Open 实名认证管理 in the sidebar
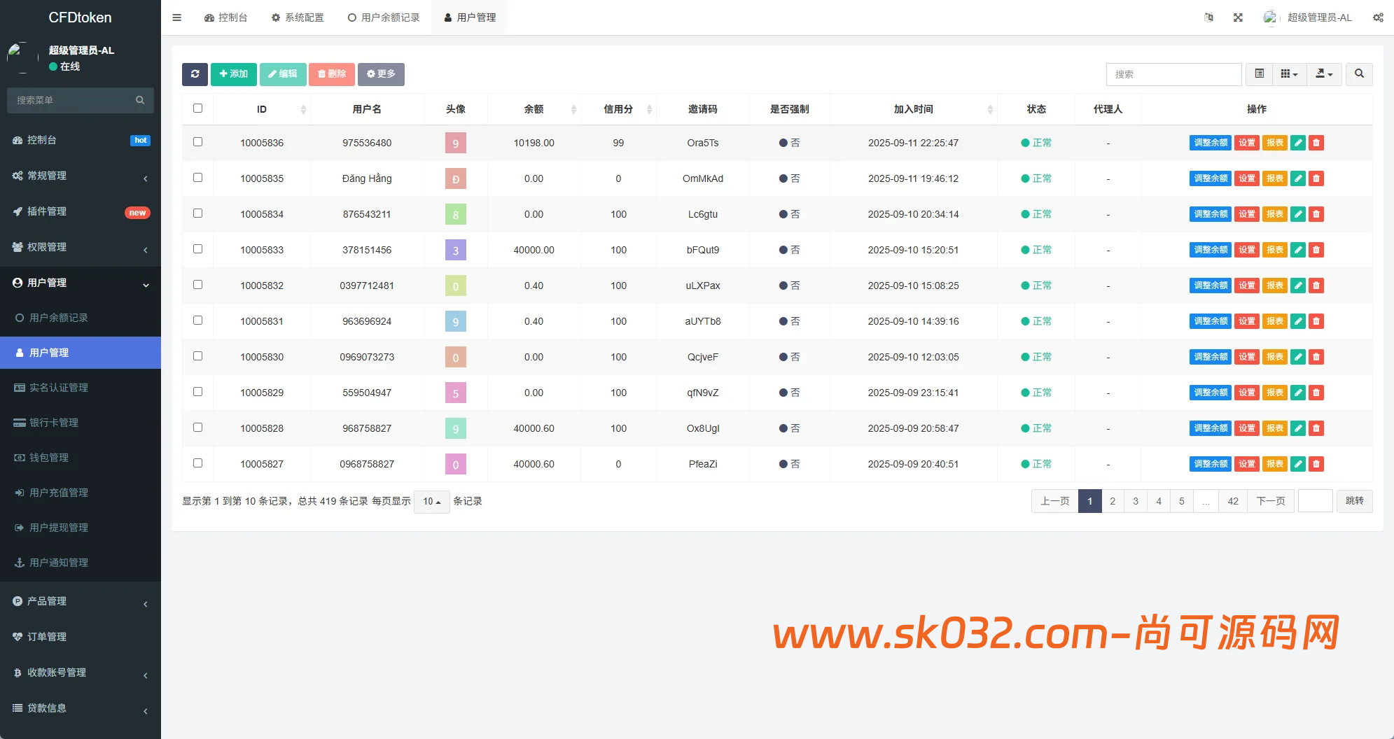This screenshot has width=1394, height=739. pos(81,388)
